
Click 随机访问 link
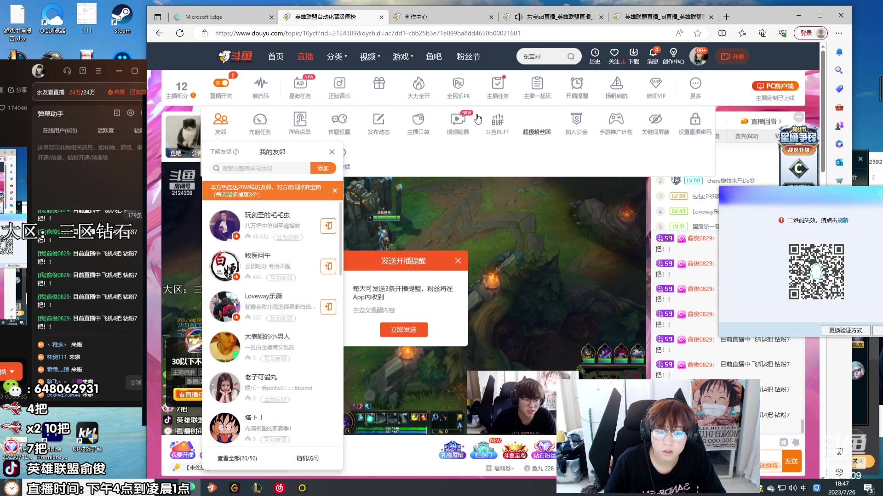coord(307,458)
